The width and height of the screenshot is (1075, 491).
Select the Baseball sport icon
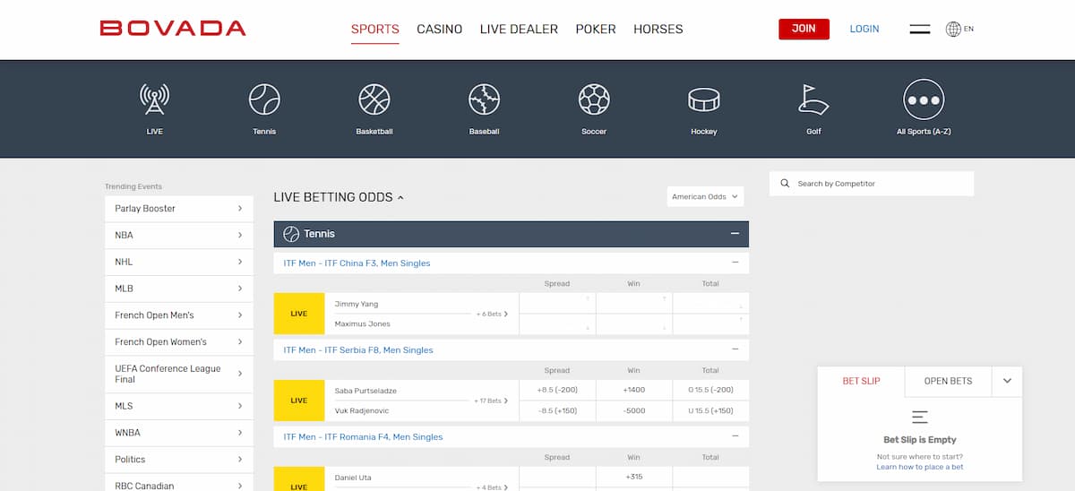coord(484,99)
